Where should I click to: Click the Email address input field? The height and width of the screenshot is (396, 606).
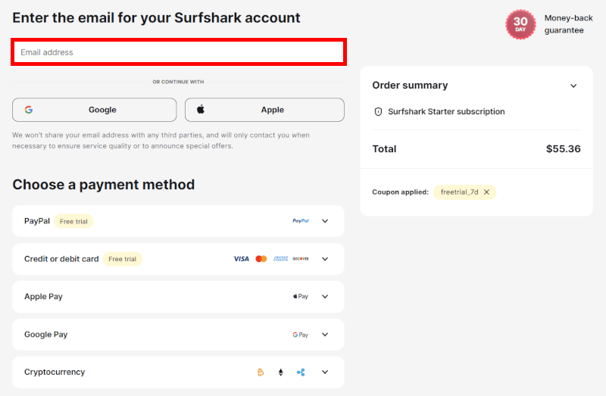[179, 52]
